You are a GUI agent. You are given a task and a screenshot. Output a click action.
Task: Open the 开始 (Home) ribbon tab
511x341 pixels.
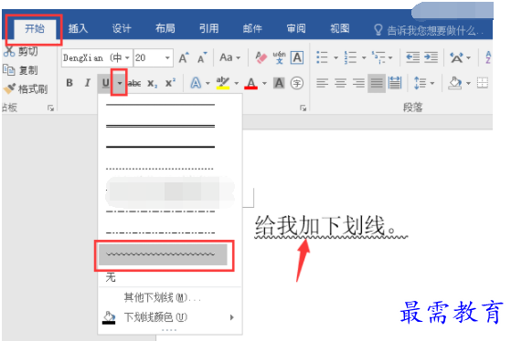35,28
